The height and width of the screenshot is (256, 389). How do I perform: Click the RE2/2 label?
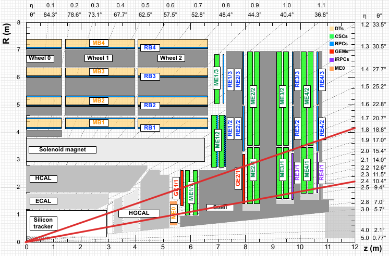(238, 129)
